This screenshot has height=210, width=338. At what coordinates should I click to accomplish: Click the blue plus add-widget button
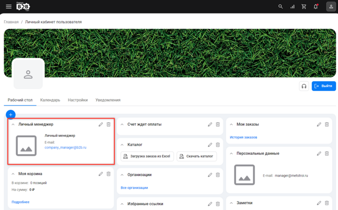[x=11, y=115]
